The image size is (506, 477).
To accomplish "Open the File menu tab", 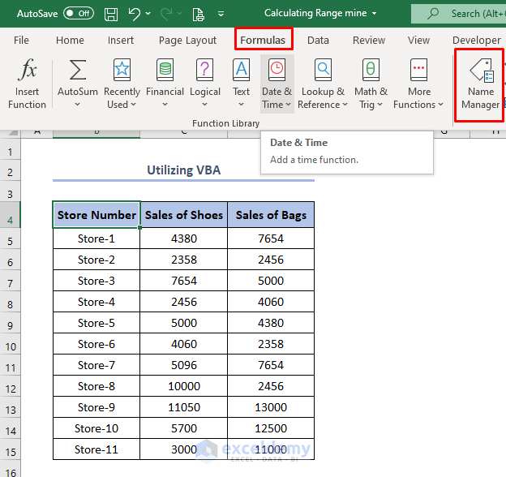I will [x=22, y=40].
